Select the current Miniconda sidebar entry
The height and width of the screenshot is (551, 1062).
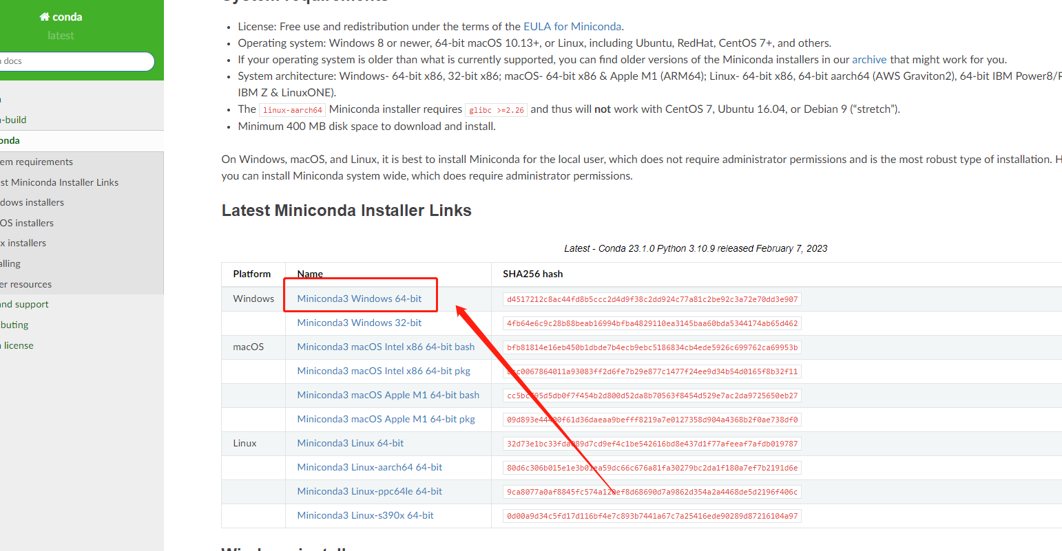[81, 140]
